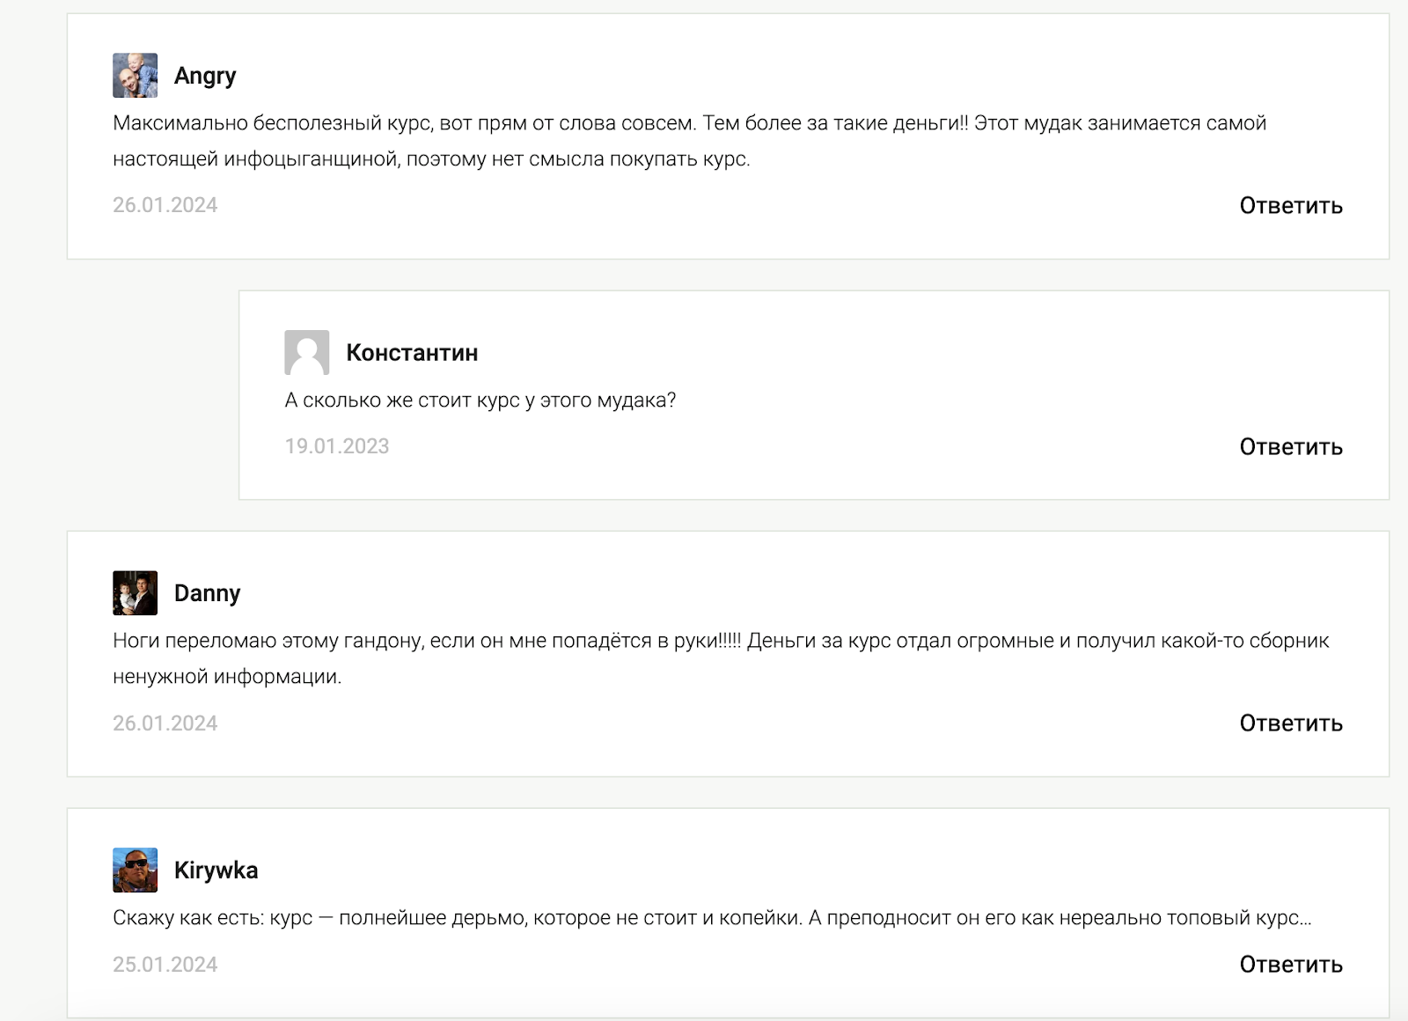Click Kirywka's sunglasses avatar

pos(135,870)
